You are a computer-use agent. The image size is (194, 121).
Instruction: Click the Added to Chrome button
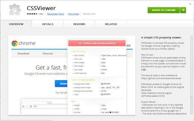pyautogui.click(x=164, y=10)
